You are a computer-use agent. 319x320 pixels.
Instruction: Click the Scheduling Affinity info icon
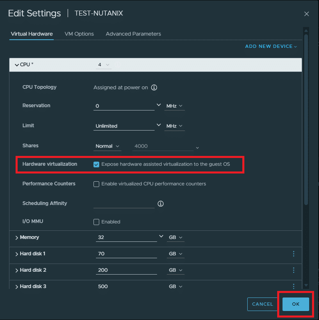tap(161, 204)
